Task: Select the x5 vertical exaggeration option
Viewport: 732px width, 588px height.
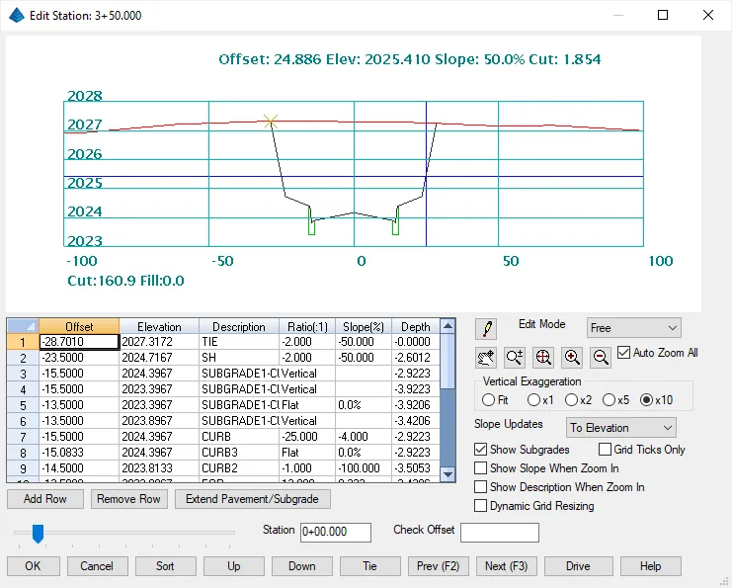Action: pyautogui.click(x=610, y=400)
